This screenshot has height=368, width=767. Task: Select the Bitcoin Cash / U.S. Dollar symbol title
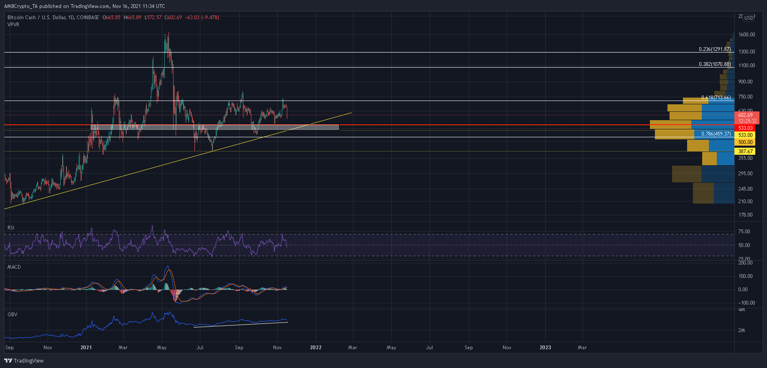[53, 18]
